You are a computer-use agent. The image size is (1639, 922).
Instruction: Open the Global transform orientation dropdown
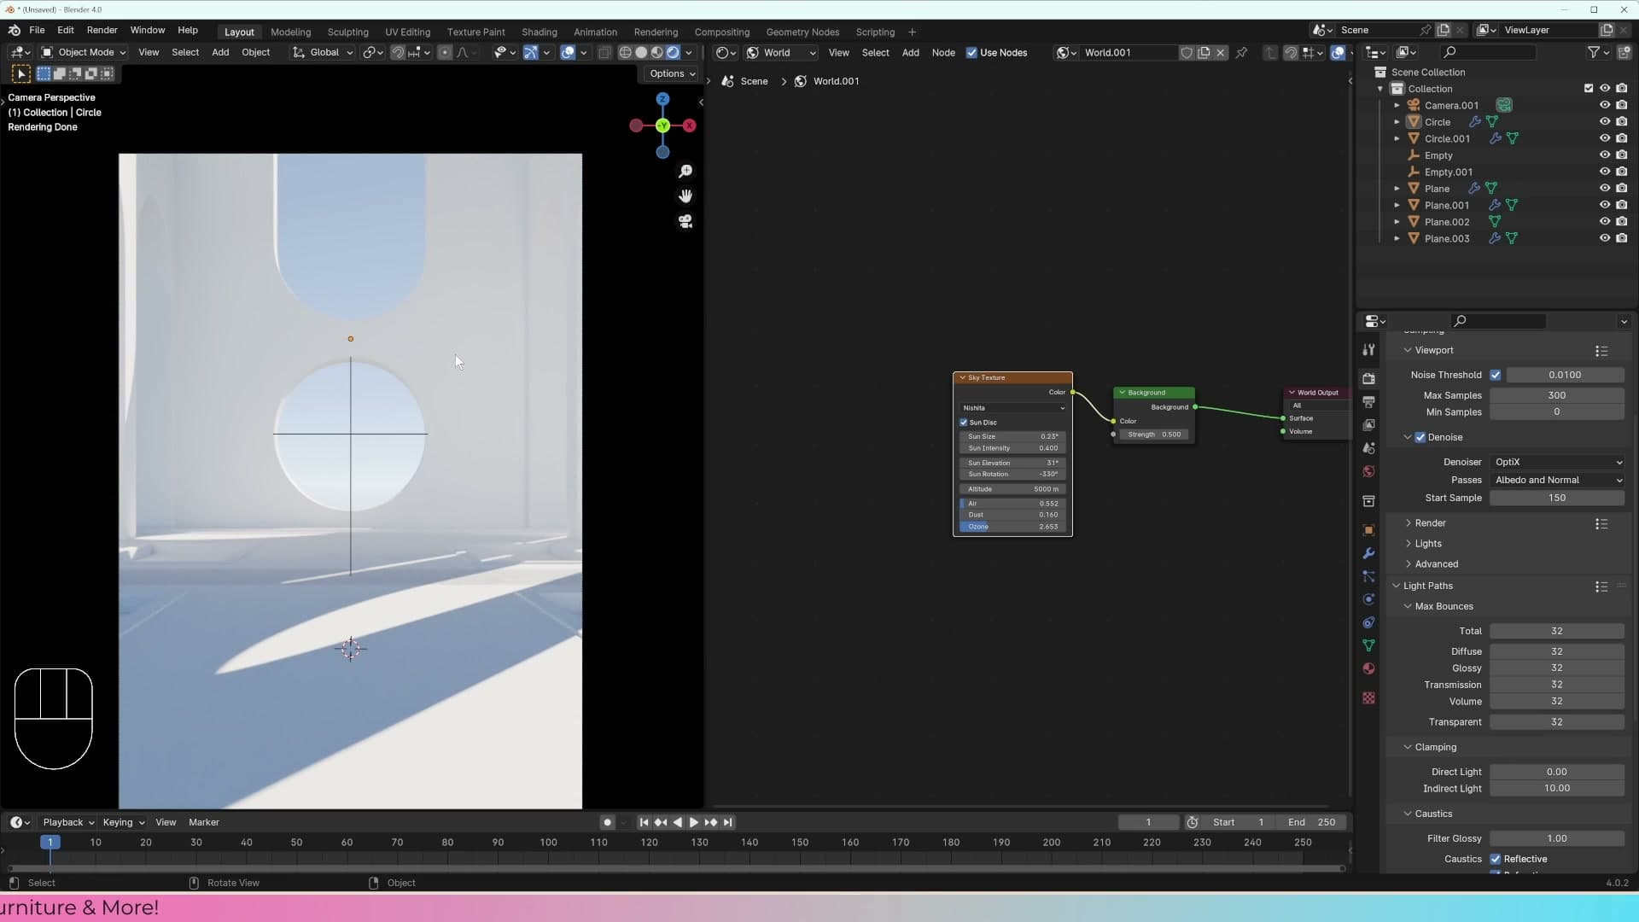tap(323, 52)
